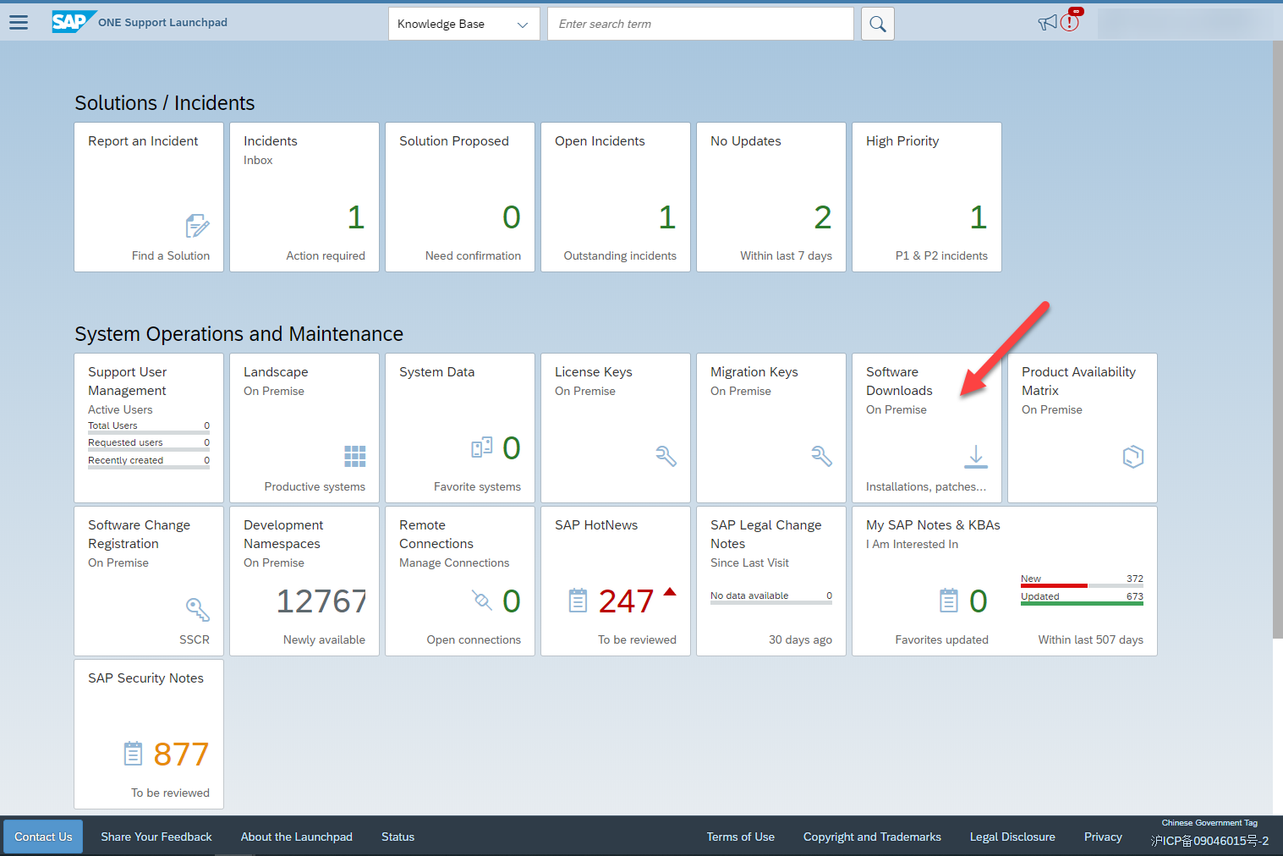The width and height of the screenshot is (1283, 856).
Task: Click the Contact Us button
Action: click(x=43, y=837)
